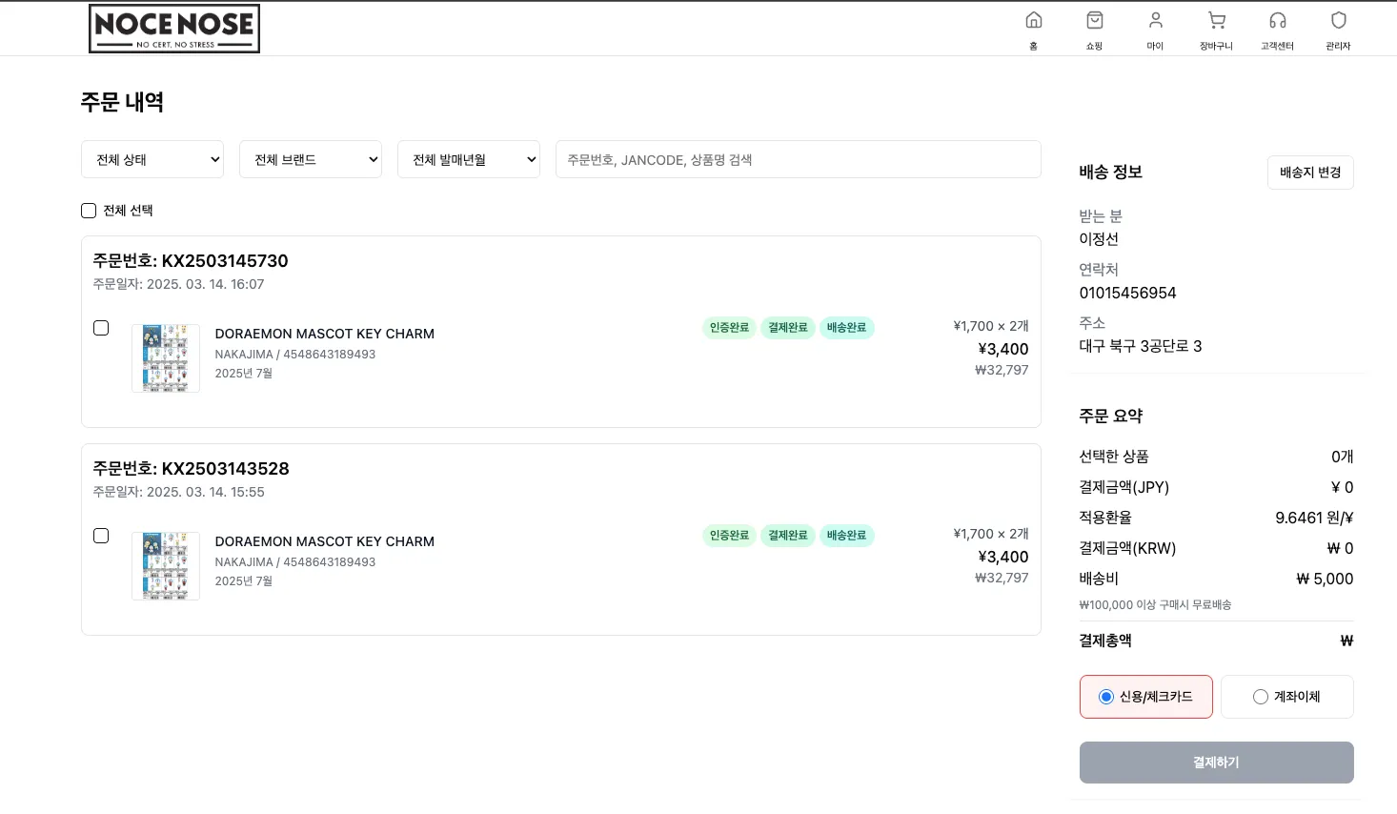Toggle the 전체 선택 checkbox
The width and height of the screenshot is (1397, 814).
pos(89,211)
